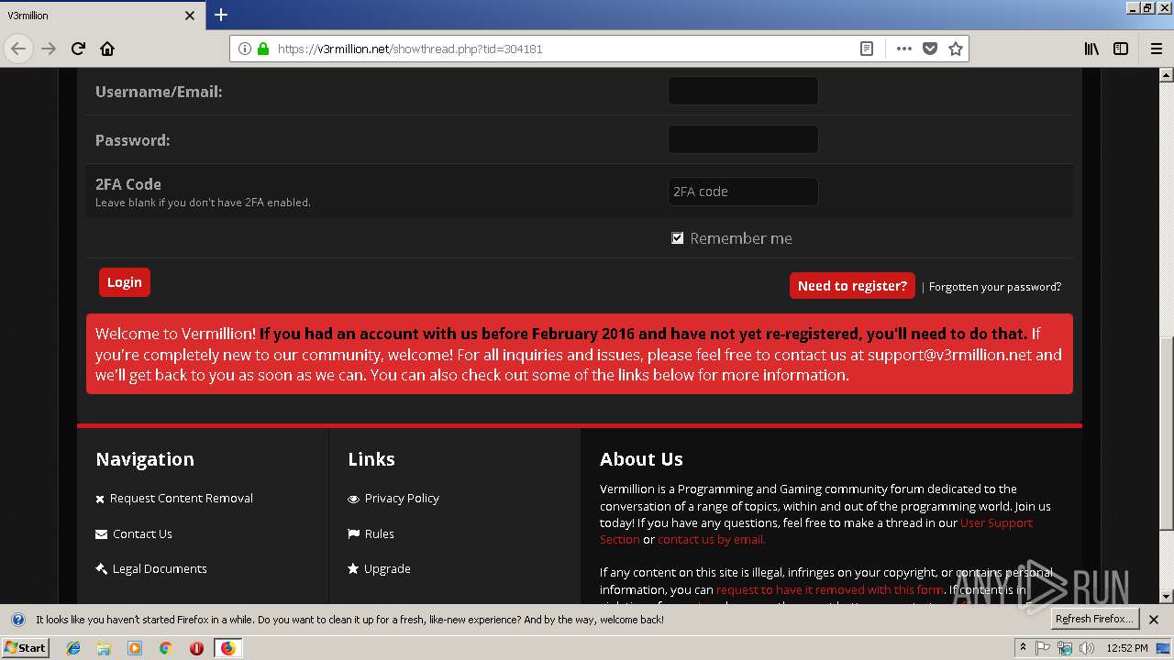Select Firefox taskbar button
The height and width of the screenshot is (660, 1174).
(x=227, y=648)
